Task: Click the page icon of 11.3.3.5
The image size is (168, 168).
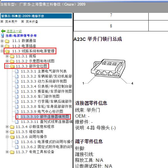Action: [x=17, y=92]
